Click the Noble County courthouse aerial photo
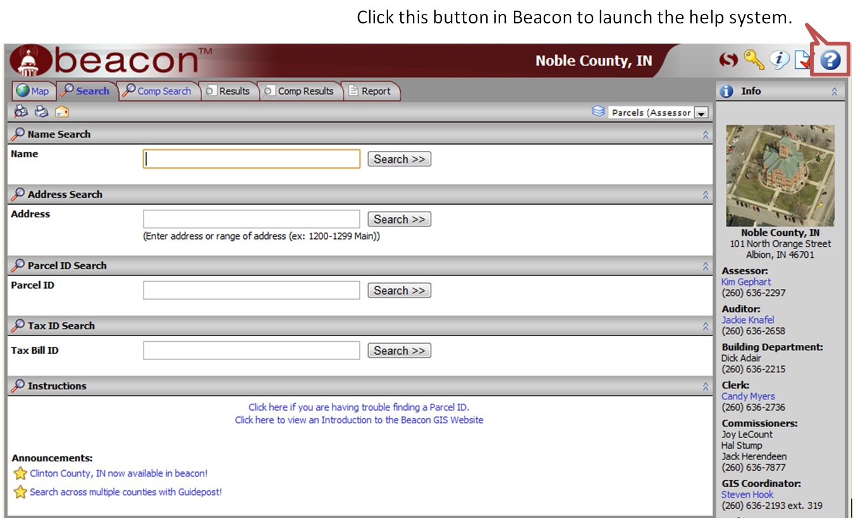858x522 pixels. point(780,175)
